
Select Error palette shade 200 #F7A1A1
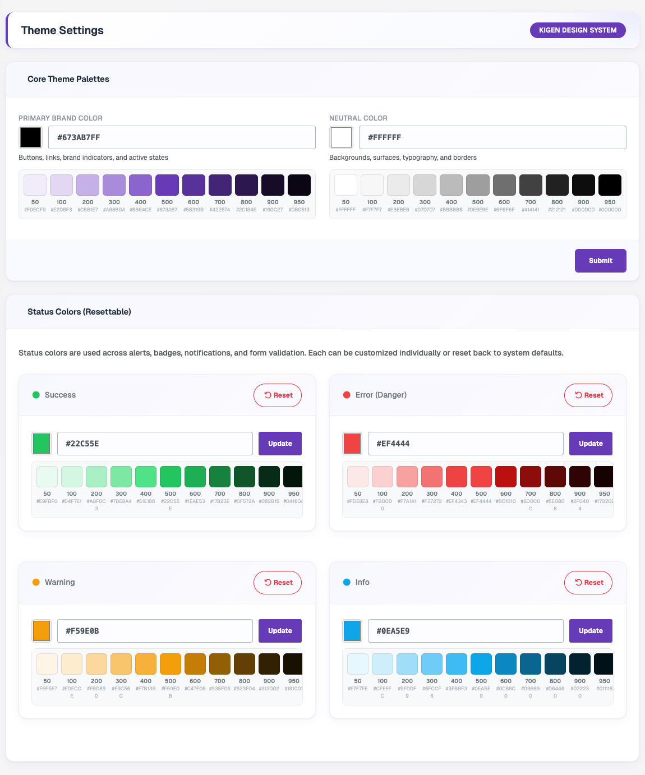(x=407, y=477)
